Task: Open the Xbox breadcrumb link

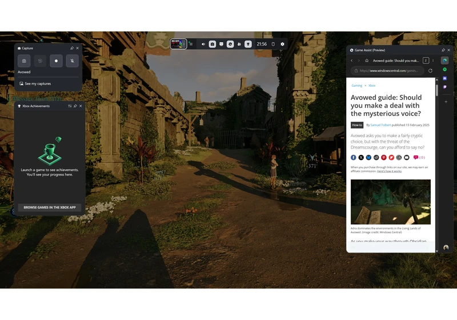Action: 372,86
